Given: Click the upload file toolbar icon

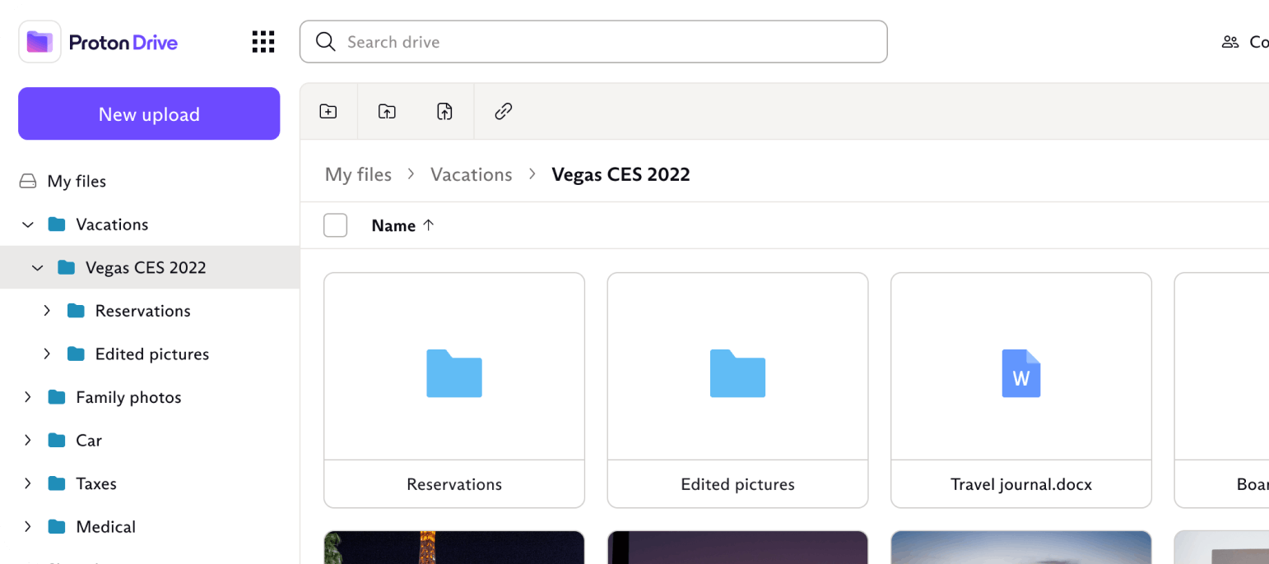Looking at the screenshot, I should pyautogui.click(x=444, y=112).
